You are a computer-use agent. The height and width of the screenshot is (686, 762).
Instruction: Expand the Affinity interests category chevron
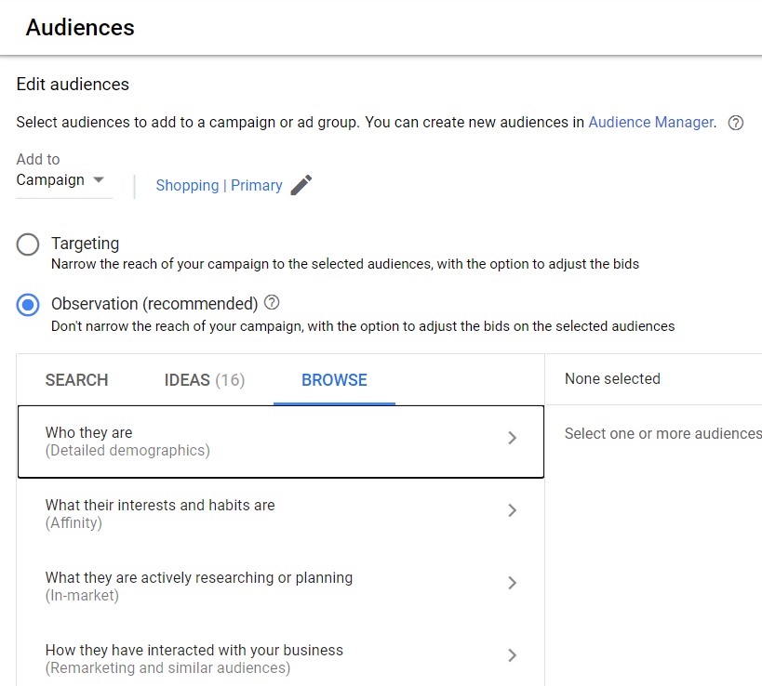(512, 509)
